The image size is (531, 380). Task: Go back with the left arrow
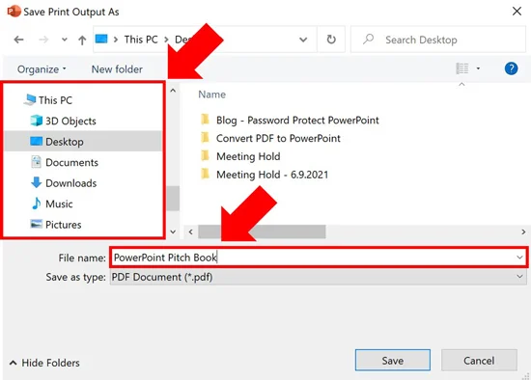click(x=18, y=40)
